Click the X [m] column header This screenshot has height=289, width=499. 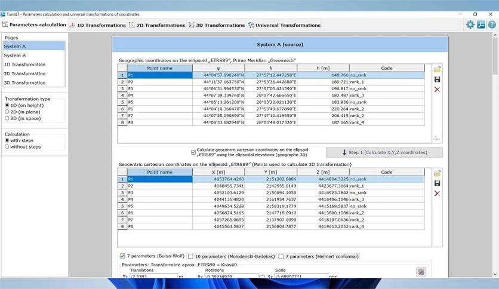pos(218,172)
